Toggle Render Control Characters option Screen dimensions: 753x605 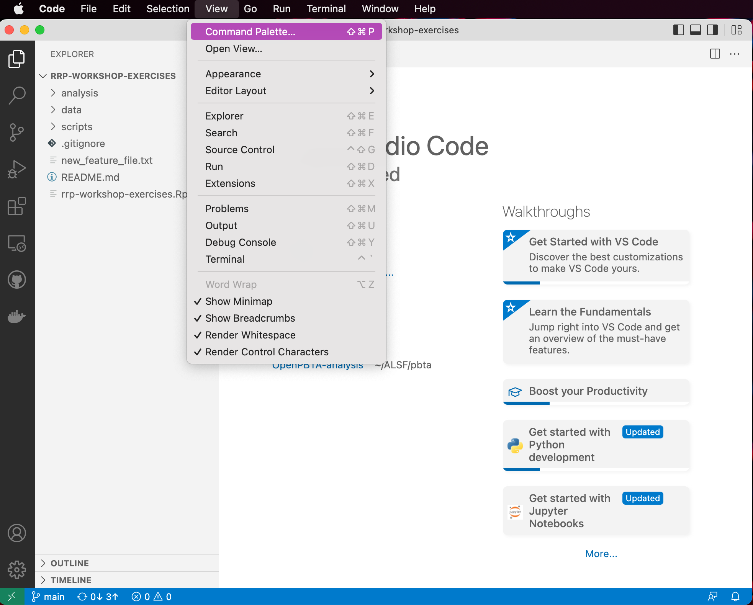click(286, 352)
